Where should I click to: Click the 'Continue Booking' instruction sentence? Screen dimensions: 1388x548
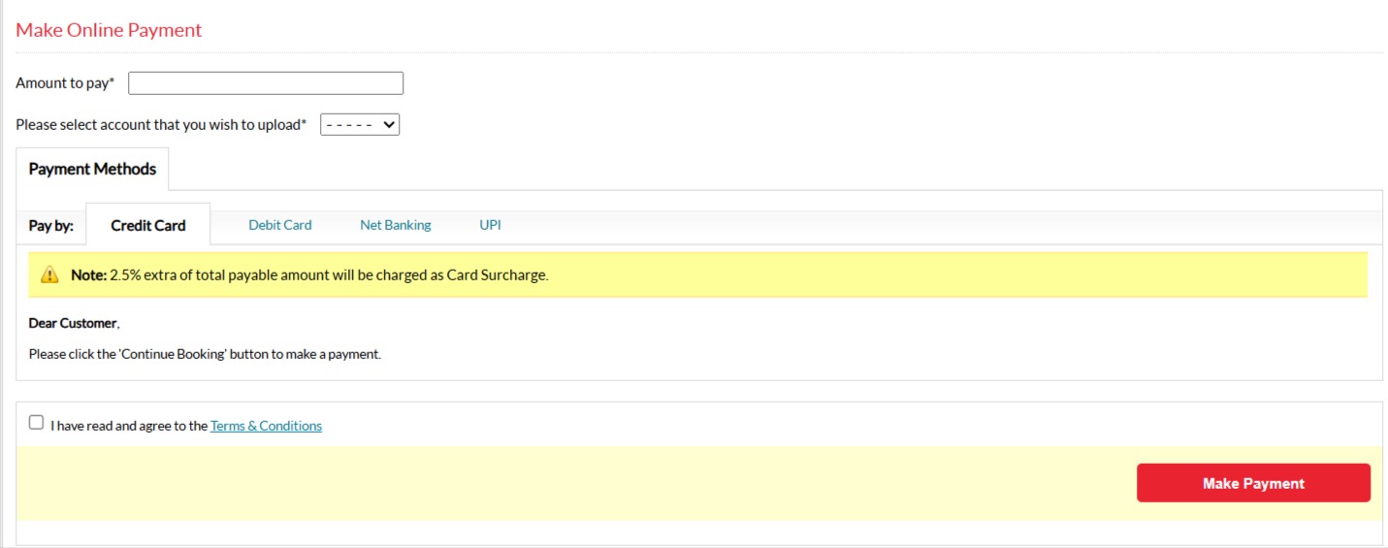[205, 354]
